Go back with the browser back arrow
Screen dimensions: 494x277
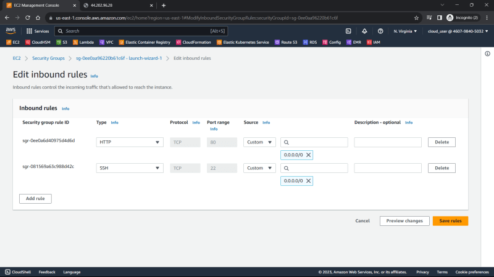click(x=7, y=18)
